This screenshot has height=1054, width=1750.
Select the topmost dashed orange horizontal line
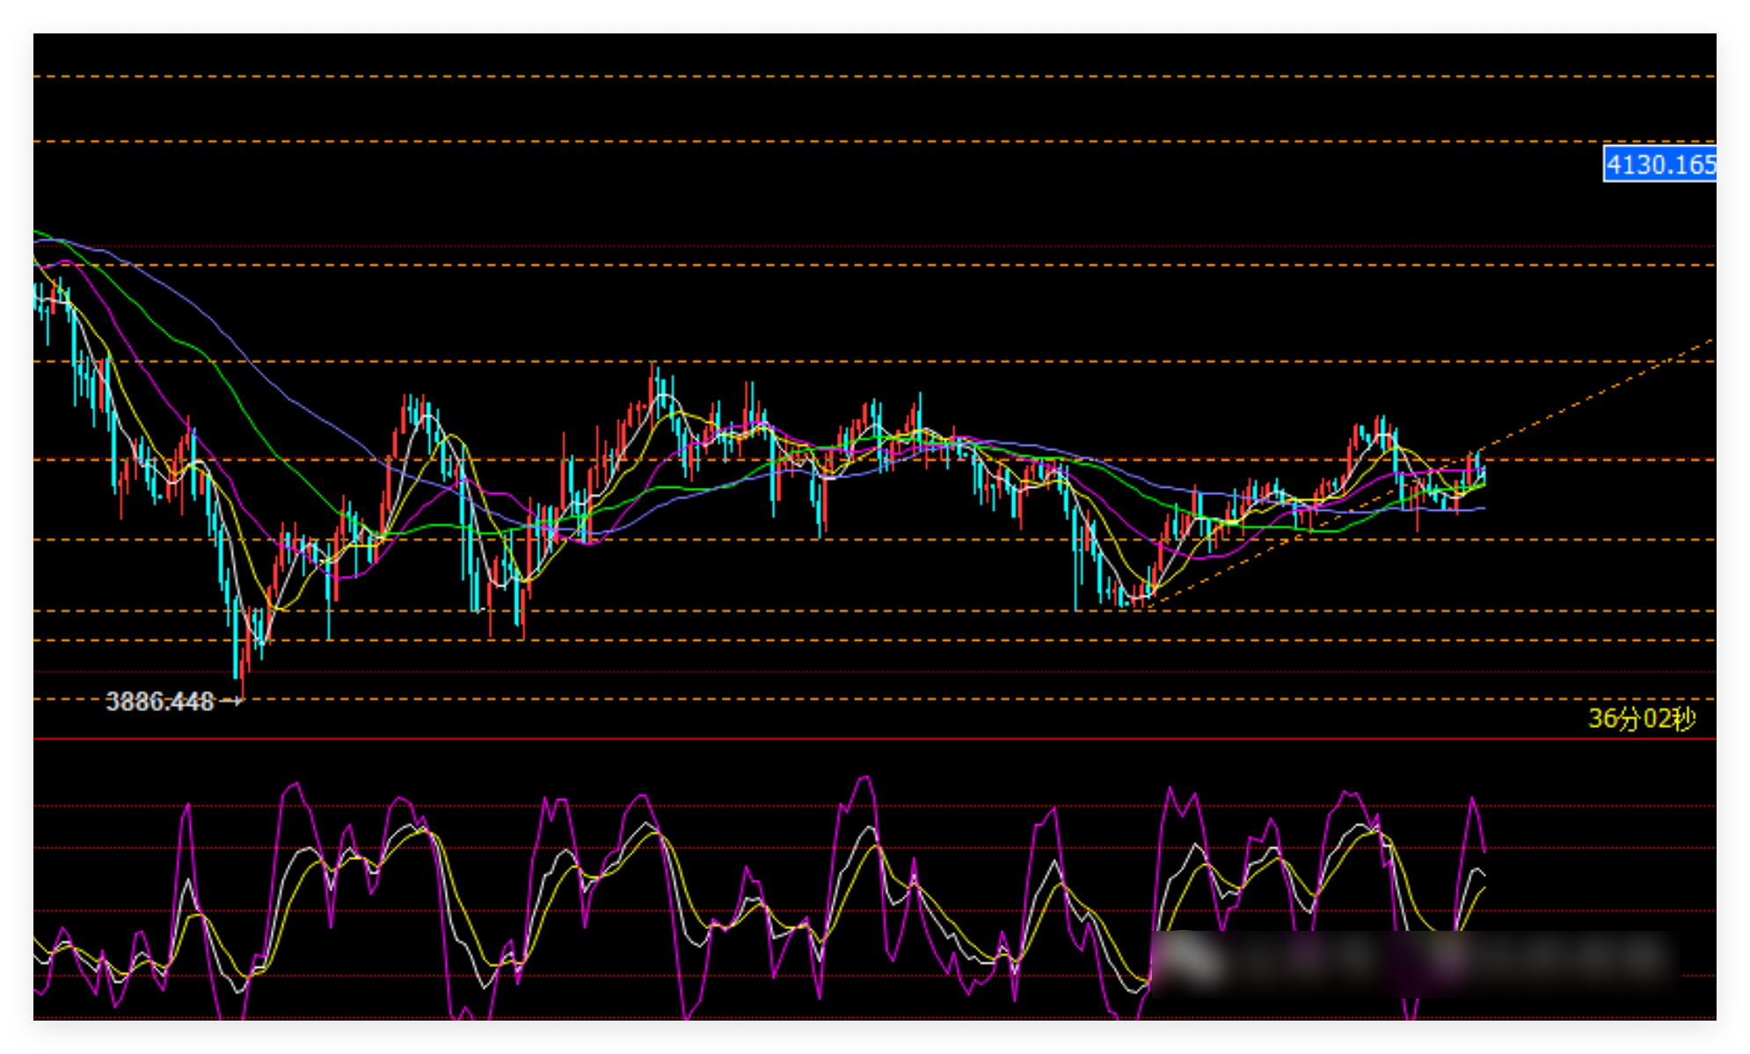pyautogui.click(x=875, y=76)
